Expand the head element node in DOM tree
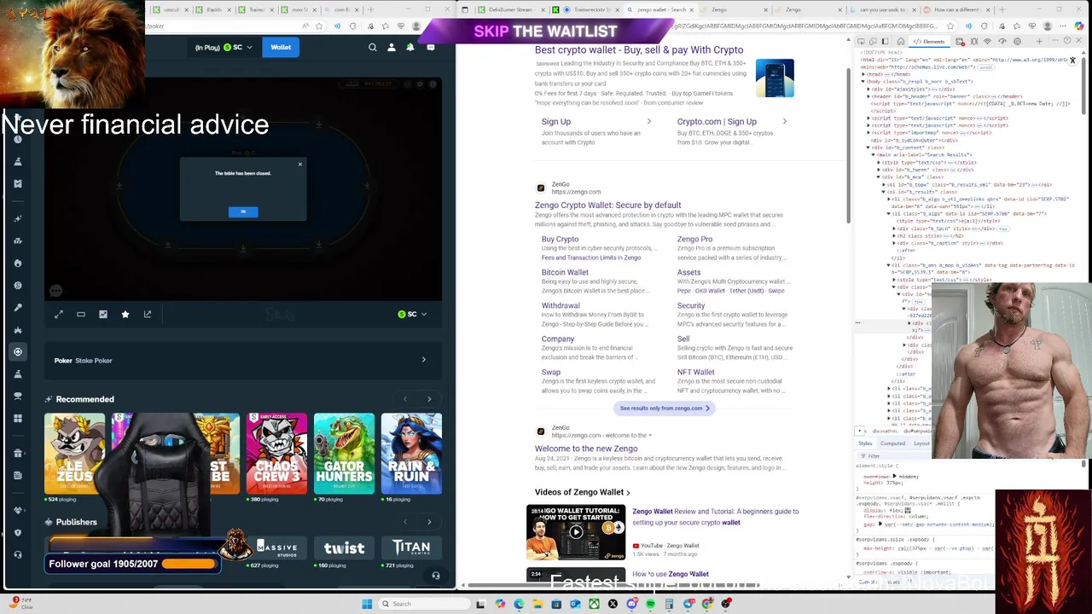Image resolution: width=1092 pixels, height=614 pixels. [x=863, y=74]
